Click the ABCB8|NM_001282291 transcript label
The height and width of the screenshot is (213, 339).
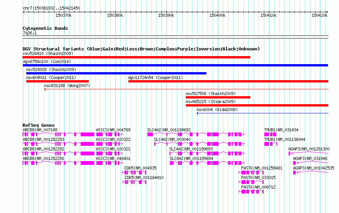[x=43, y=159]
